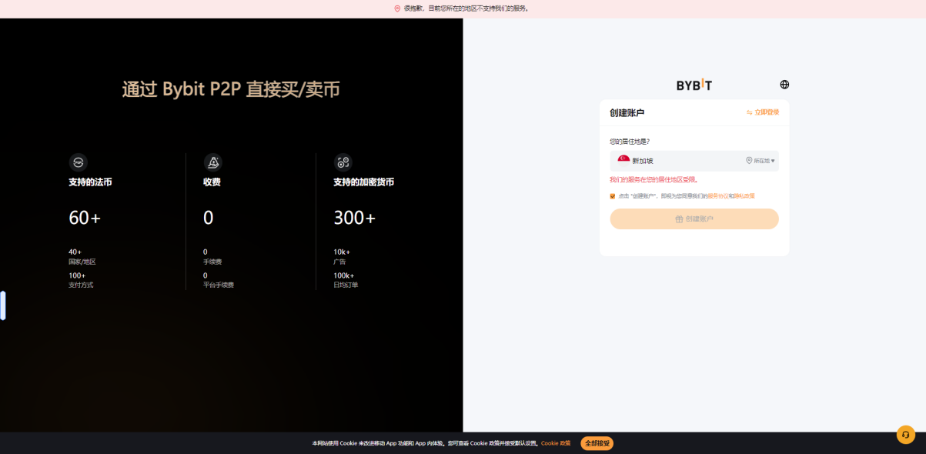926x454 pixels.
Task: Click the 国家/地区 label
Action: [82, 262]
